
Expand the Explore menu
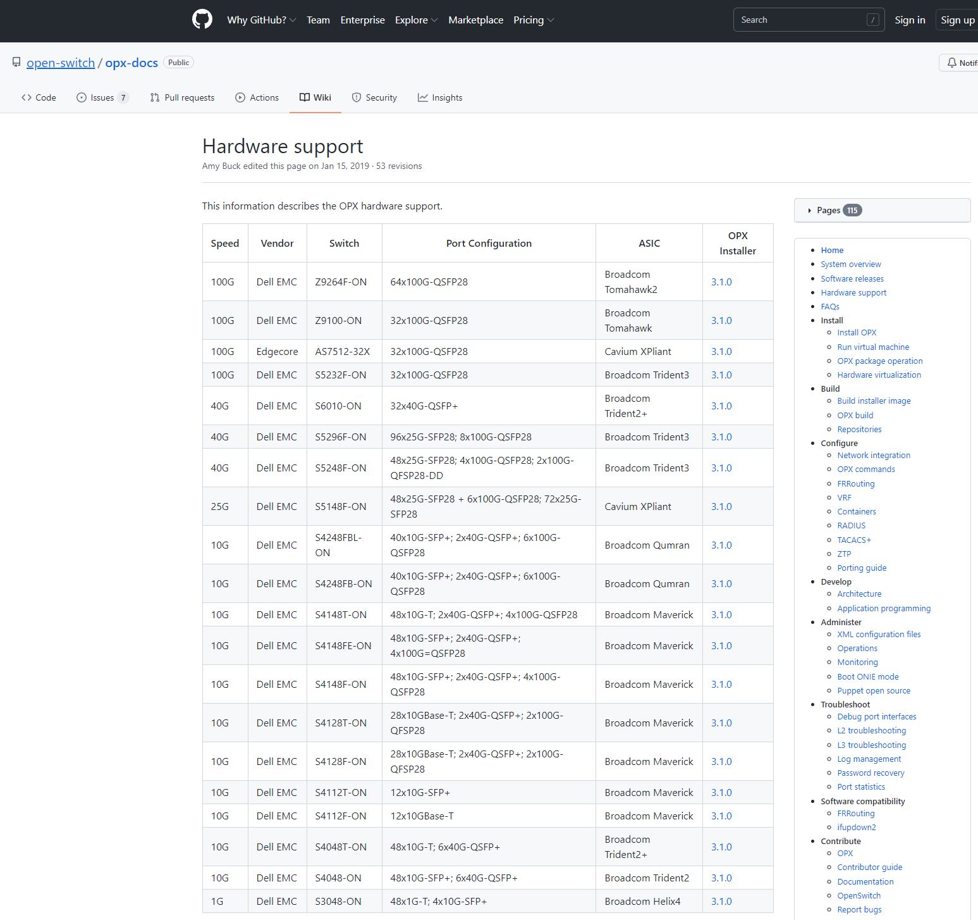coord(416,20)
